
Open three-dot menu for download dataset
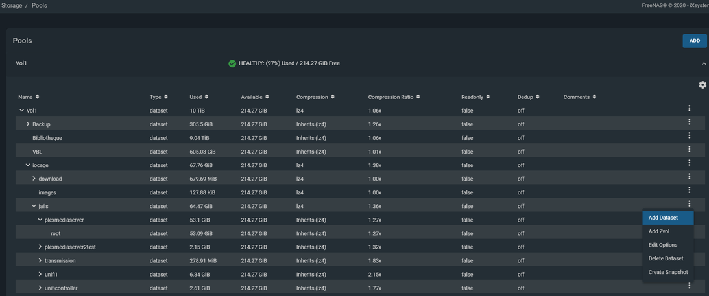click(689, 176)
